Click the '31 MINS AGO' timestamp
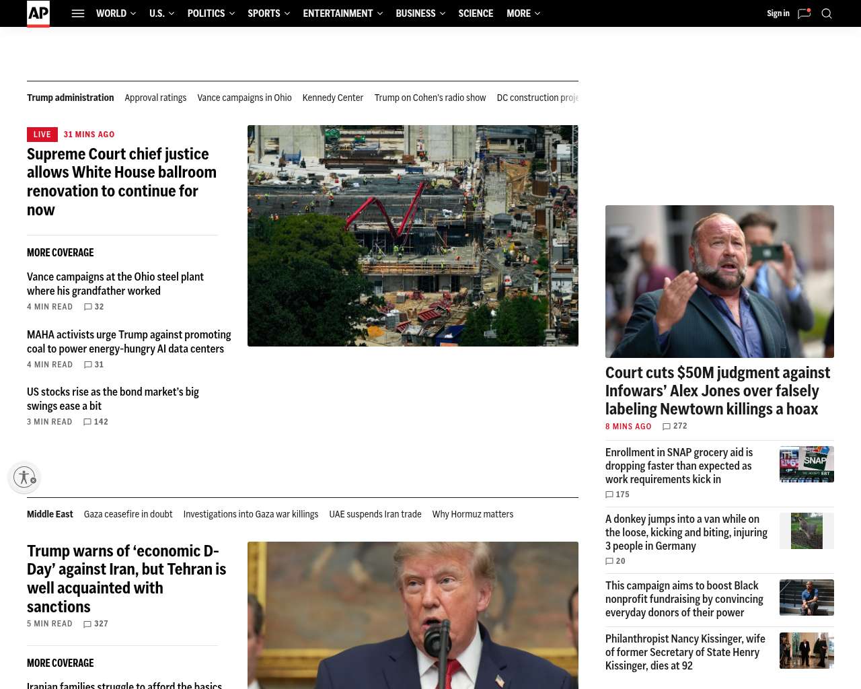The height and width of the screenshot is (689, 861). (89, 135)
